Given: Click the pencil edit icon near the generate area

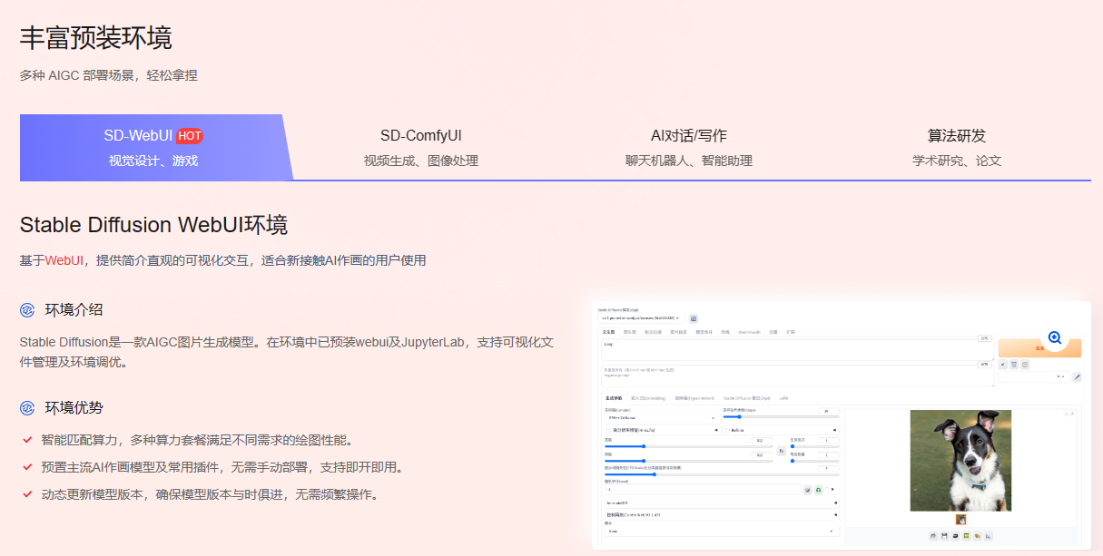Looking at the screenshot, I should click(x=1077, y=376).
